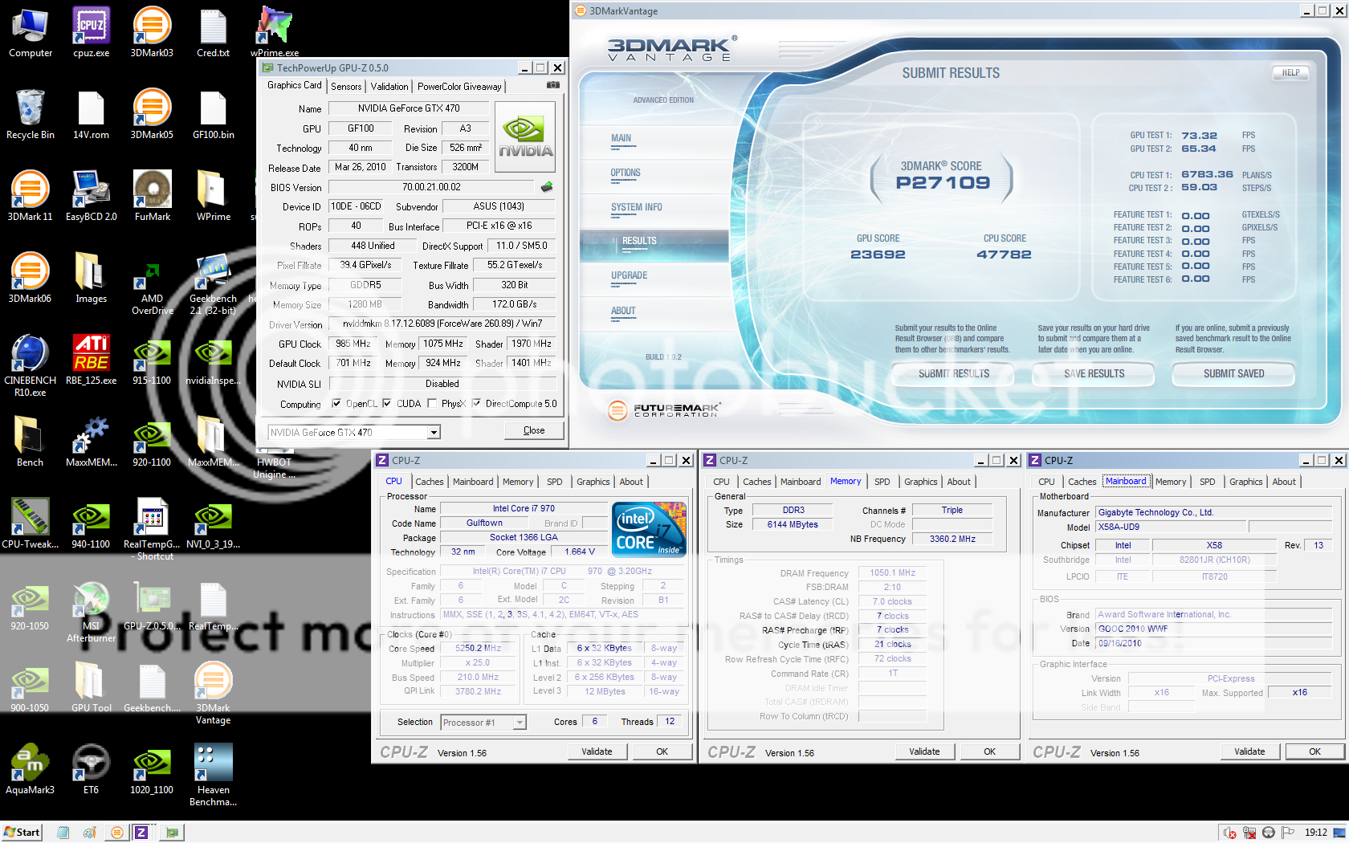Open the Processor #1 selection dropdown
Image resolution: width=1349 pixels, height=843 pixels.
coord(520,723)
